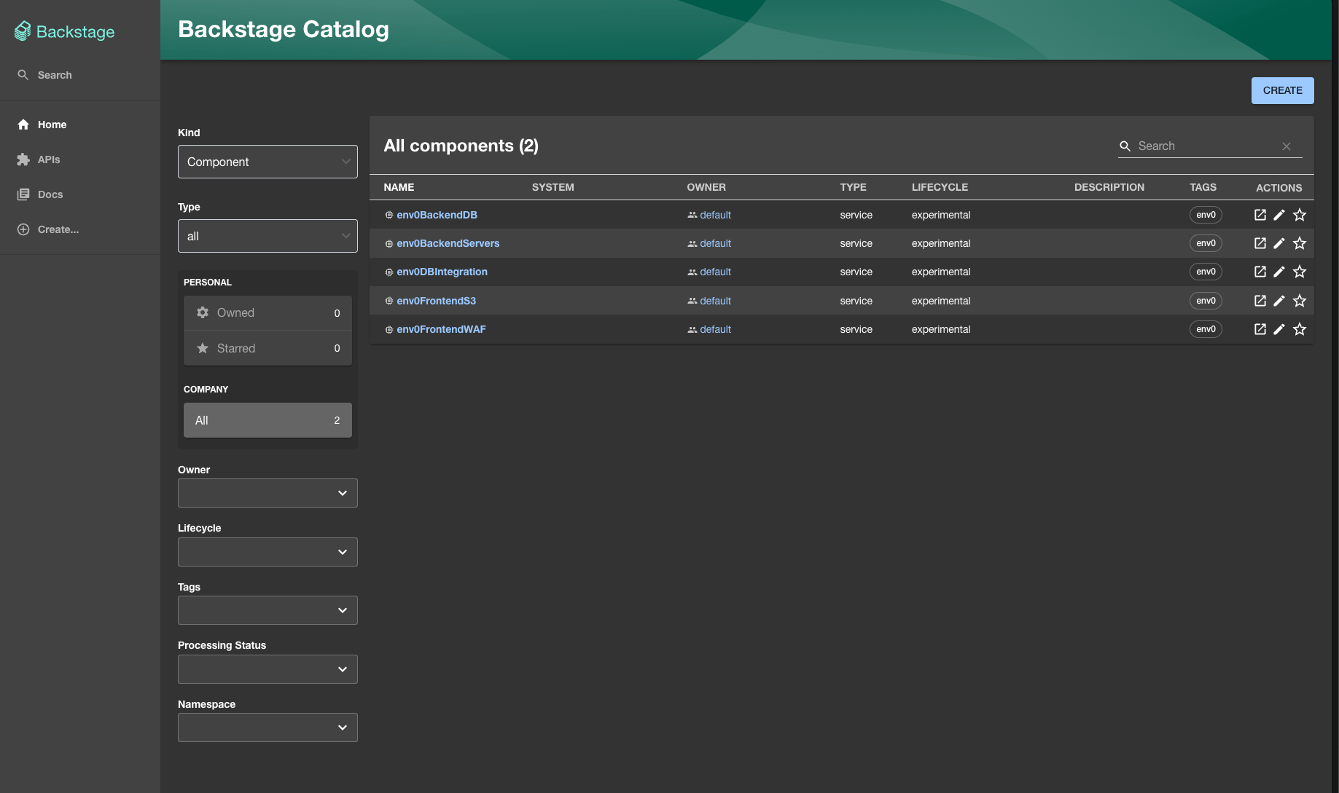Sort table by LIFECYCLE column

[x=940, y=187]
